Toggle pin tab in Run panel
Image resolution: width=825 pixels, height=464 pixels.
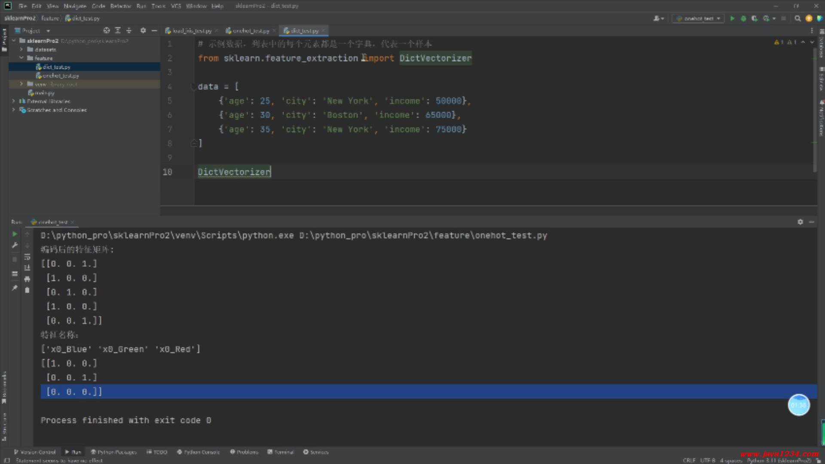[15, 288]
